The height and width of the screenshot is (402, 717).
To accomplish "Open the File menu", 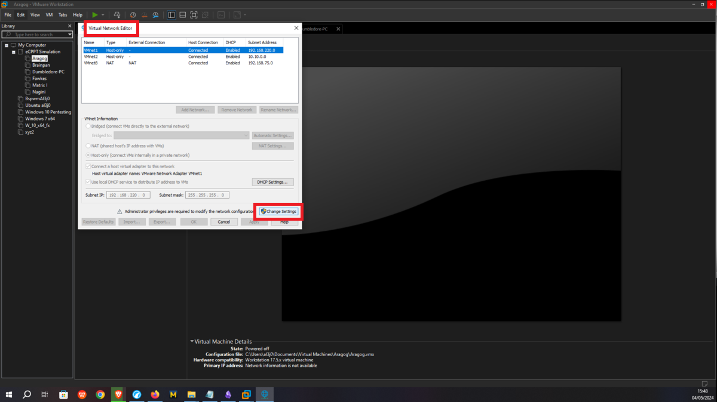I will pyautogui.click(x=8, y=15).
